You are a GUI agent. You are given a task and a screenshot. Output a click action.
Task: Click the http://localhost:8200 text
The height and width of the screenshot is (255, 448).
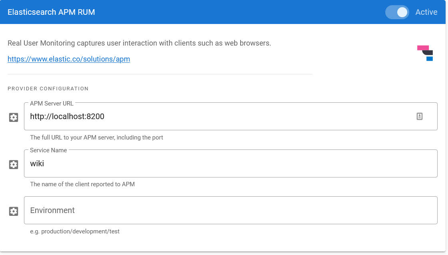(67, 116)
